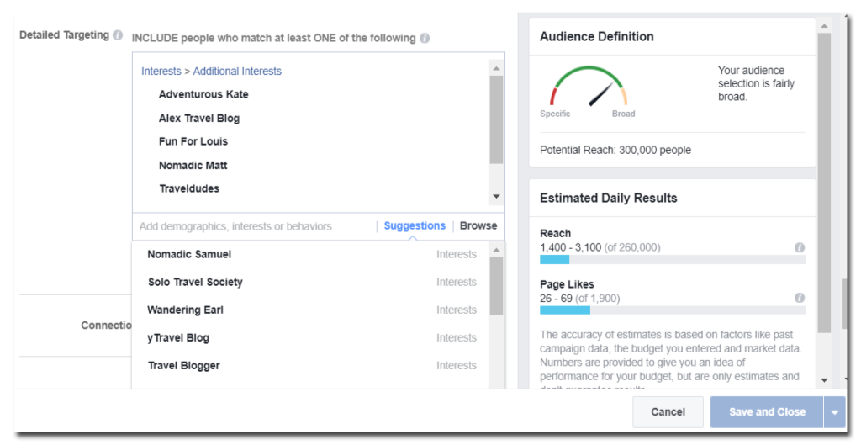Click the Audience Definition heading
Screen dimensions: 861x445
597,37
